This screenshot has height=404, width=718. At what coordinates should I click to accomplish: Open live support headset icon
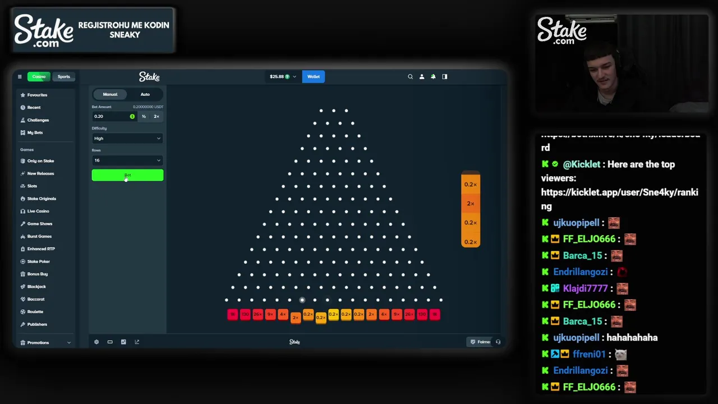tap(498, 342)
